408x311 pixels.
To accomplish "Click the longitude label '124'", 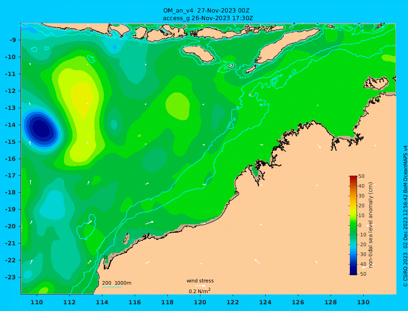I will [x=265, y=302].
